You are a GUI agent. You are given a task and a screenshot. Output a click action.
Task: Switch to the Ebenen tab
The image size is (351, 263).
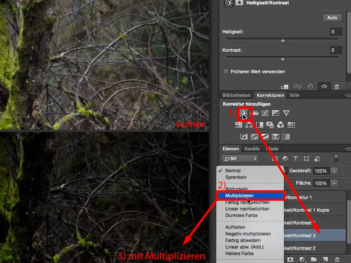(x=231, y=149)
